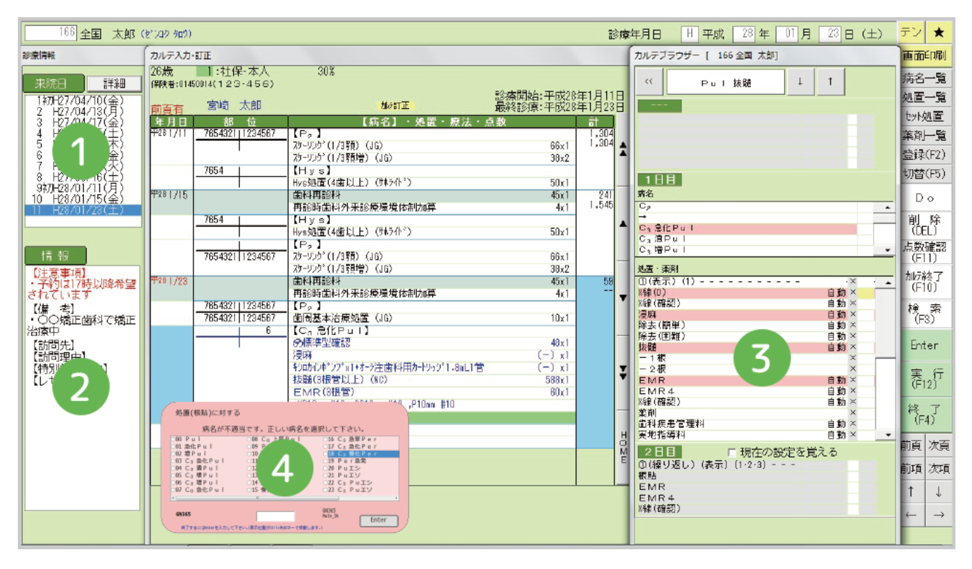Open the 詳細 tab
This screenshot has height=569, width=972.
114,84
